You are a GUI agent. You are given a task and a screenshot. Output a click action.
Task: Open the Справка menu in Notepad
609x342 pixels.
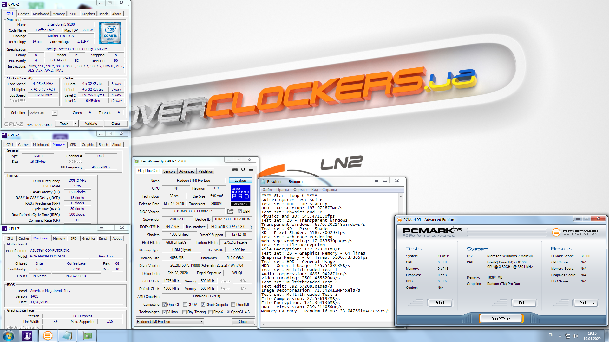[330, 190]
